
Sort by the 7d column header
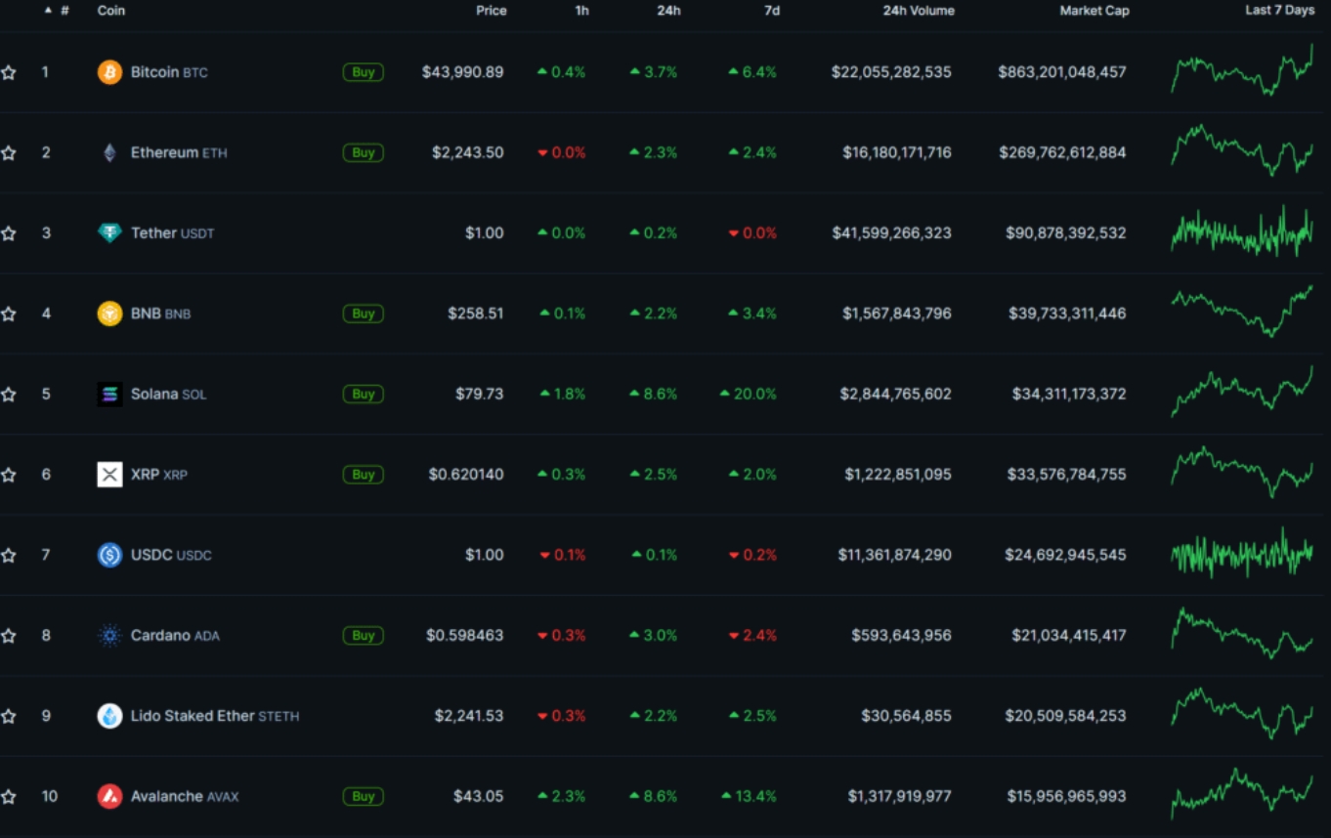pos(772,11)
